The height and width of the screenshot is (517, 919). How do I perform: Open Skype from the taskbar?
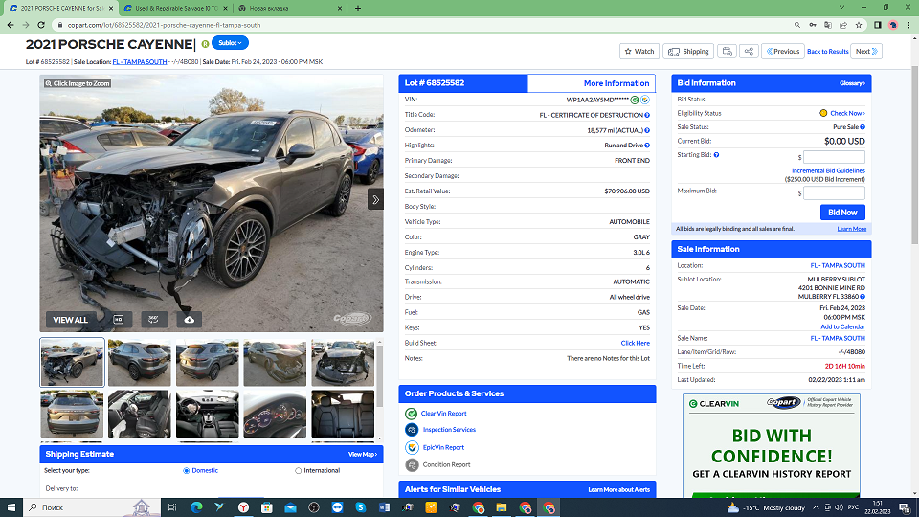(x=361, y=507)
